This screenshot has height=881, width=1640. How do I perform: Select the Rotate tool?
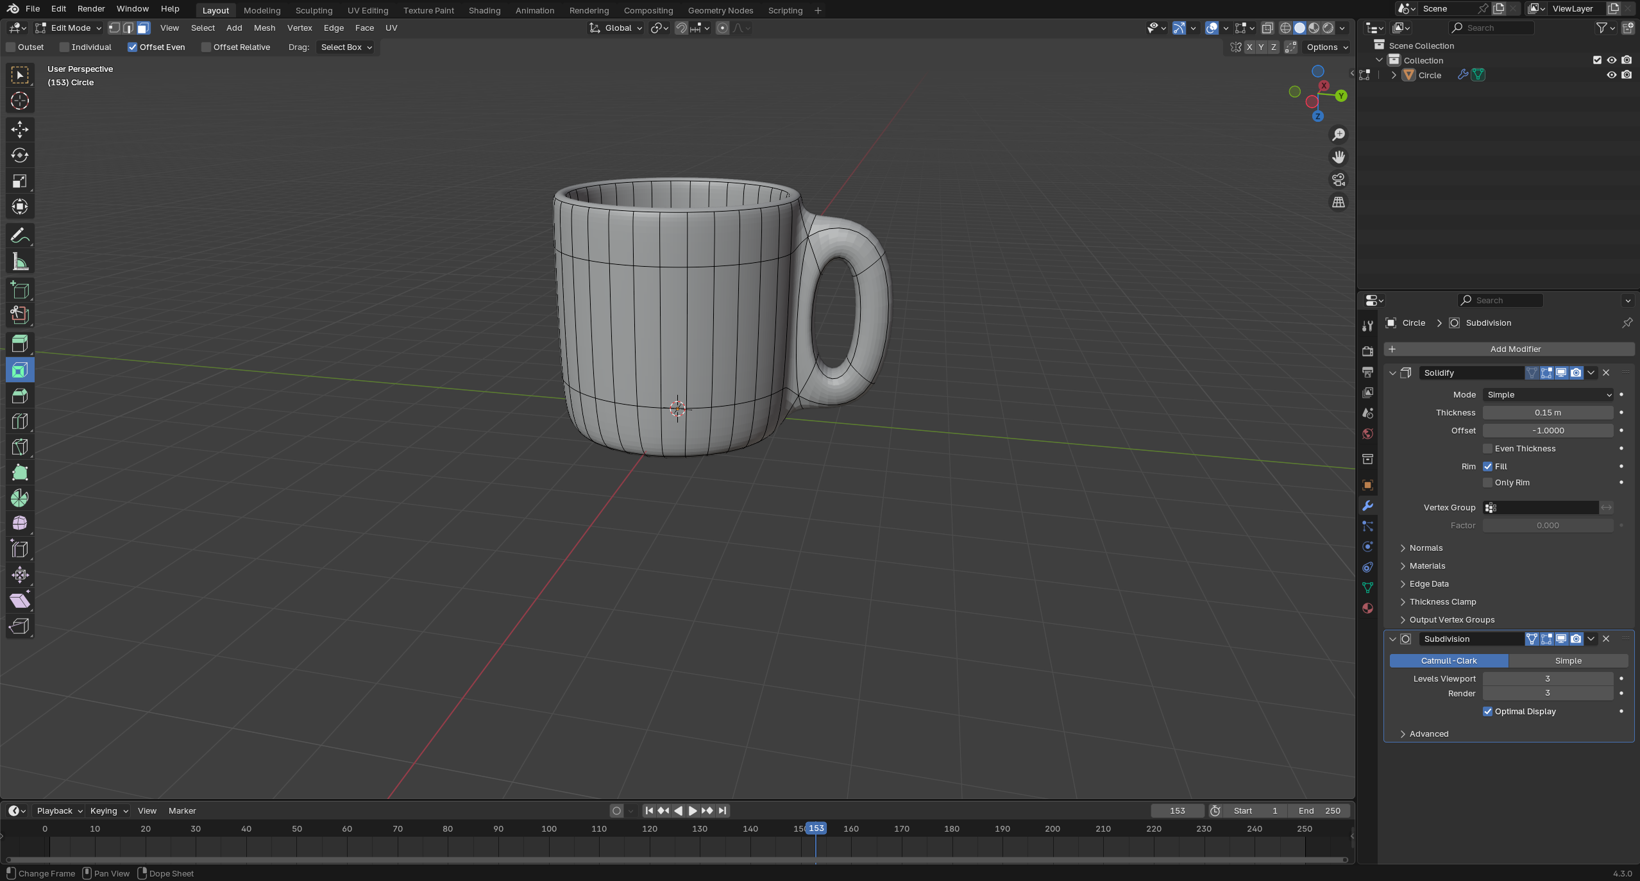pos(20,155)
